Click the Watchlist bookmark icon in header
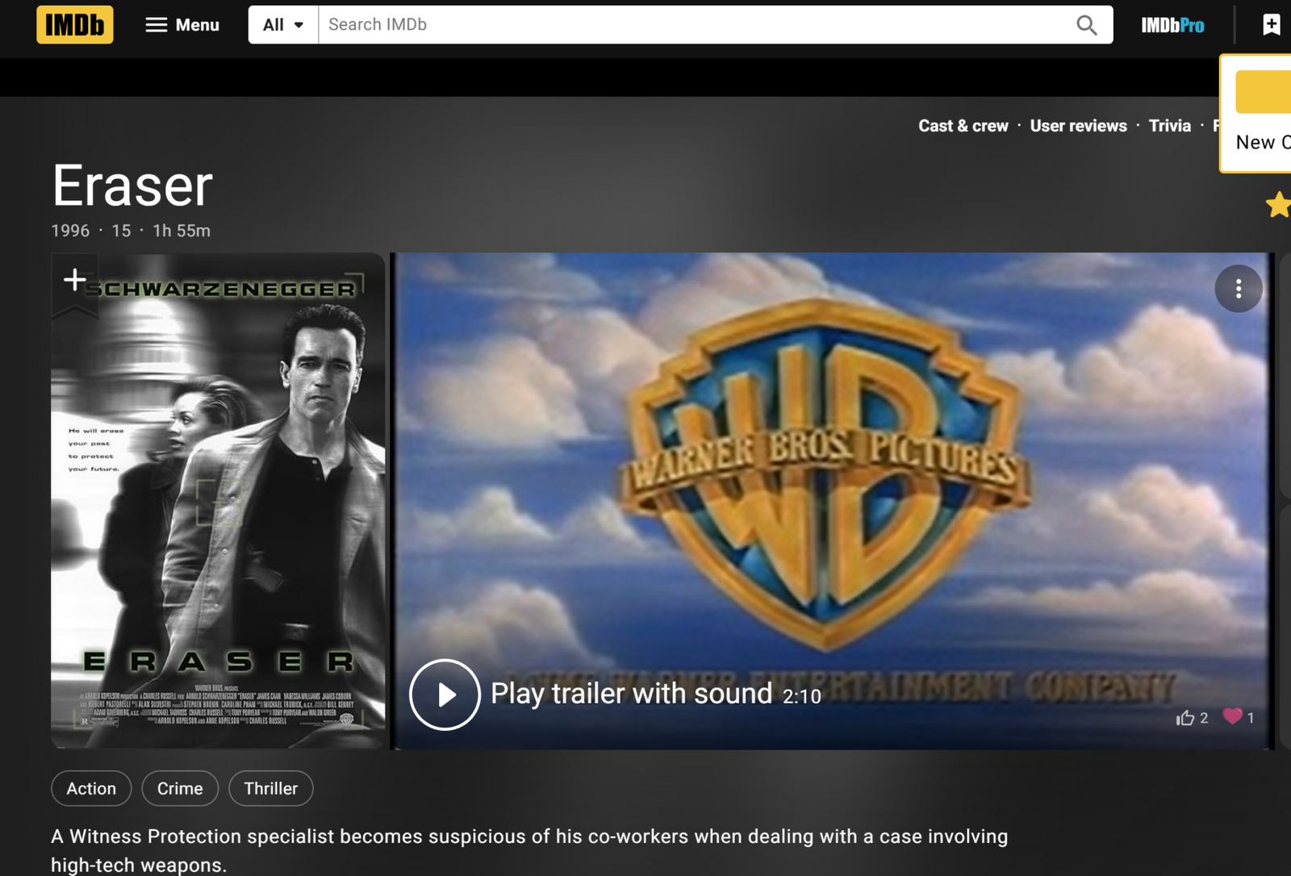1291x876 pixels. [1271, 25]
